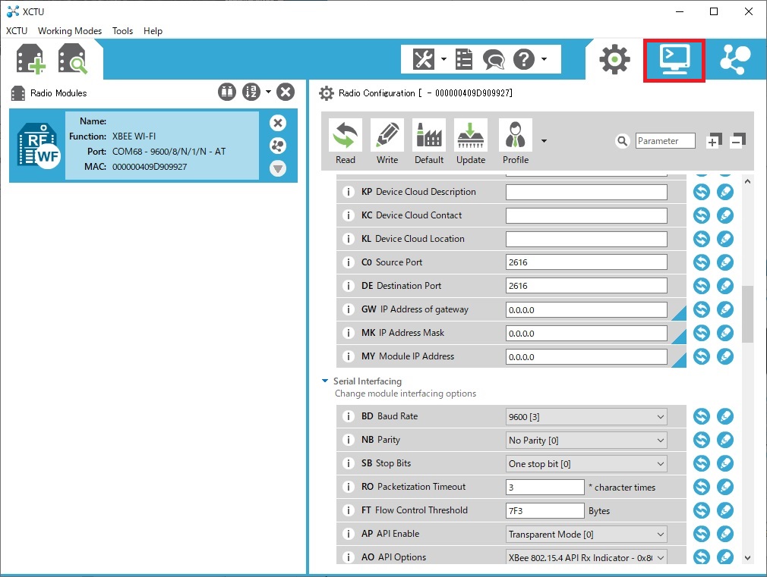The width and height of the screenshot is (767, 577).
Task: Click the Parameter search field
Action: pos(665,141)
